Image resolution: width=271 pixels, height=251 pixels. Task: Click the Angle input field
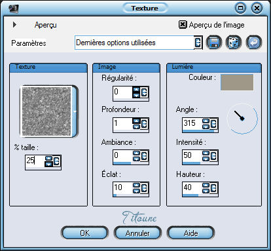click(x=192, y=124)
